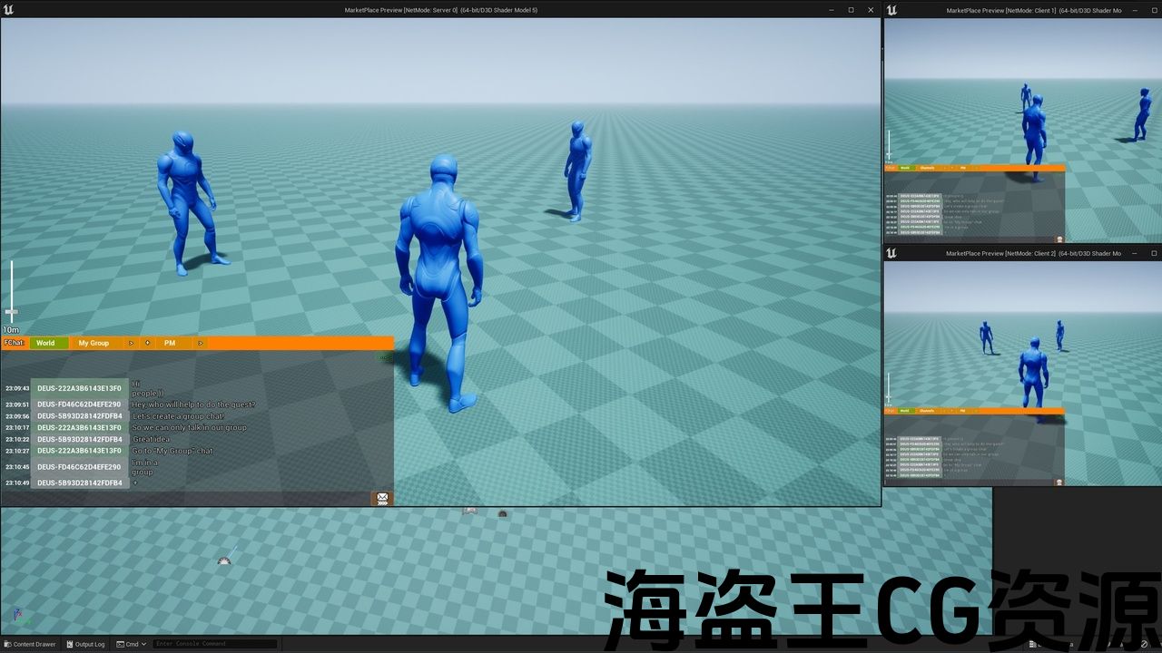Select the PM chat tab
Screen dimensions: 1162x653
tap(170, 343)
